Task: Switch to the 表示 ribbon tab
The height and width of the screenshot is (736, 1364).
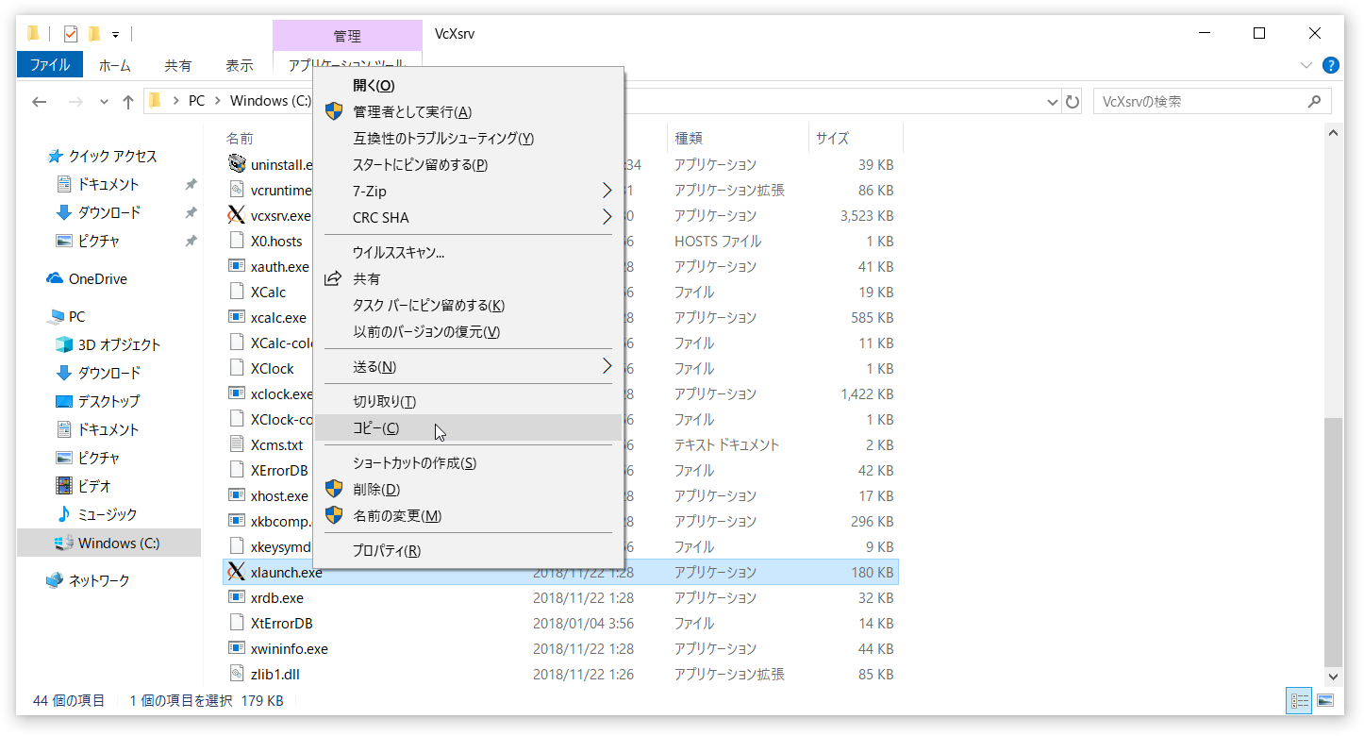Action: pyautogui.click(x=240, y=65)
